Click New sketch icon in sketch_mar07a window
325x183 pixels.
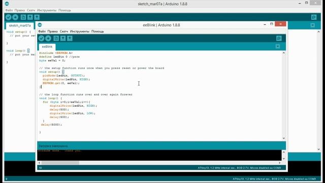coord(23,17)
